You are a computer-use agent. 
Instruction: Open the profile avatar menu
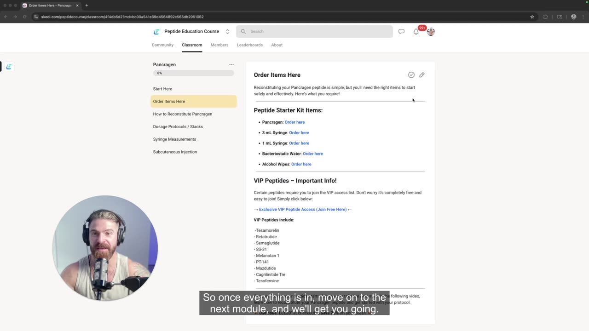click(431, 31)
